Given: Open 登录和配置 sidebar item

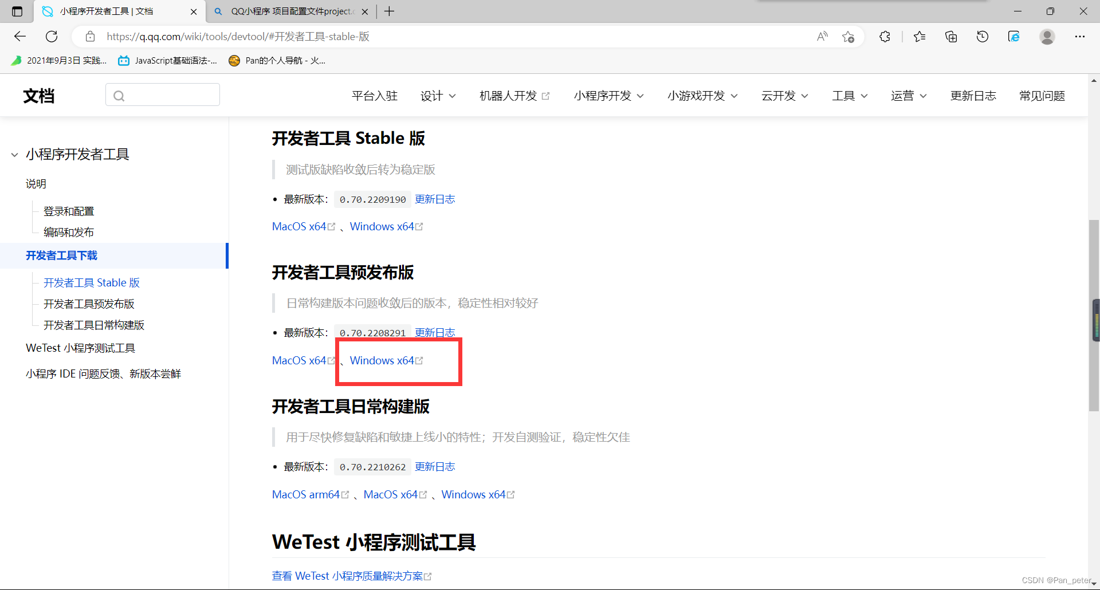Looking at the screenshot, I should (x=69, y=211).
